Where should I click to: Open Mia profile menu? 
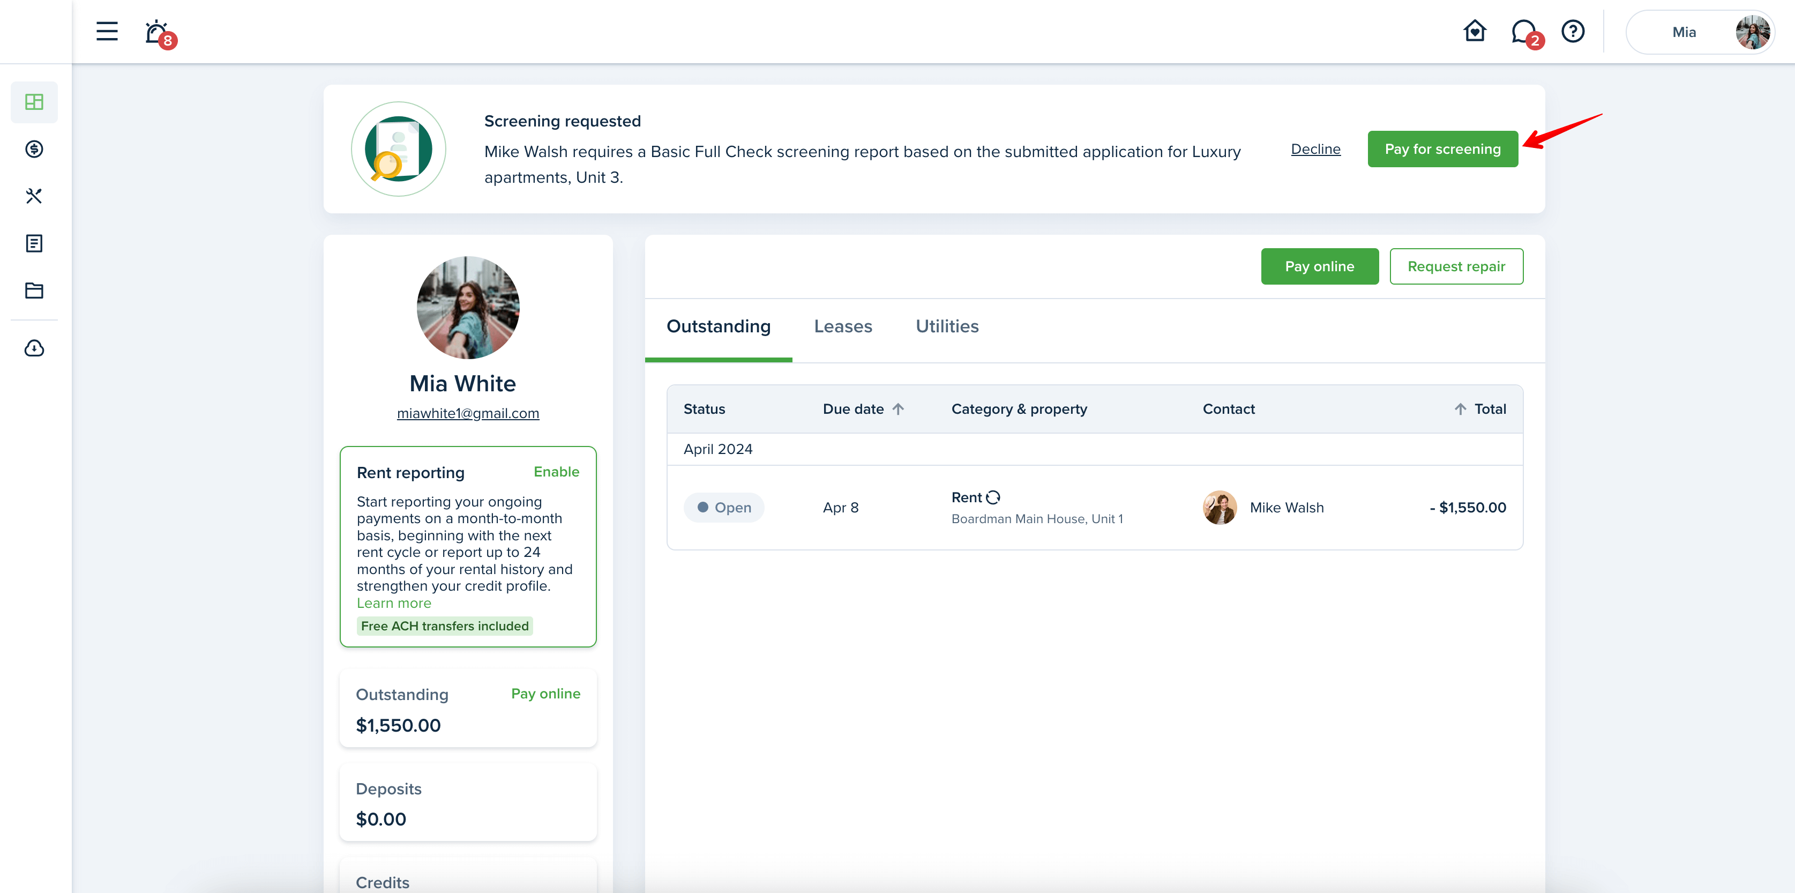coord(1700,32)
